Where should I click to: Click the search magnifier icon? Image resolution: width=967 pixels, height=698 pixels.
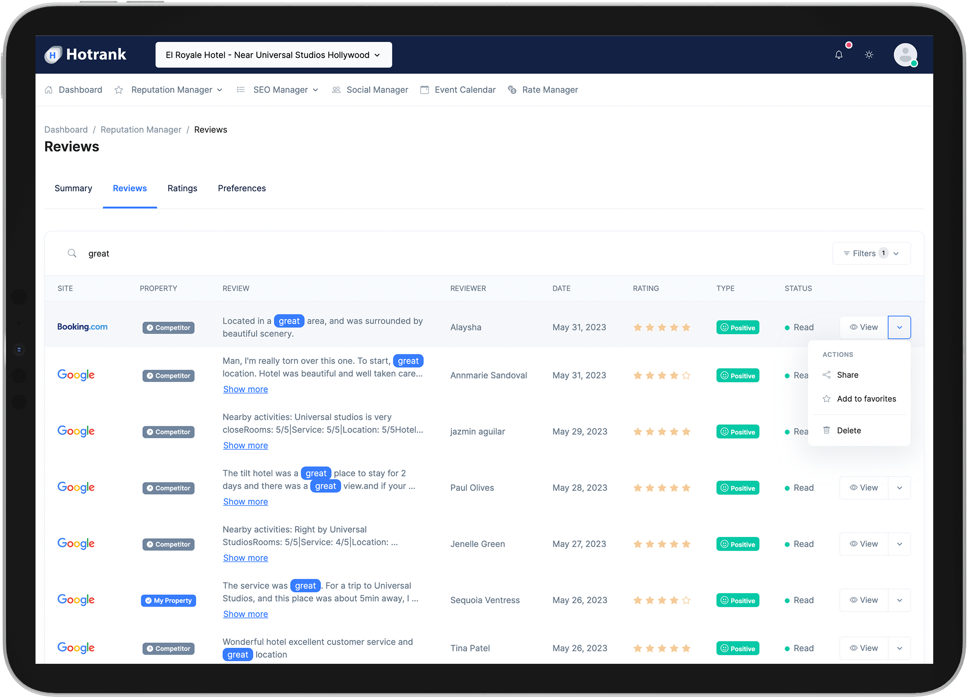[72, 253]
